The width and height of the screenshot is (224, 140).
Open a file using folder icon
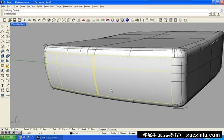10,20
